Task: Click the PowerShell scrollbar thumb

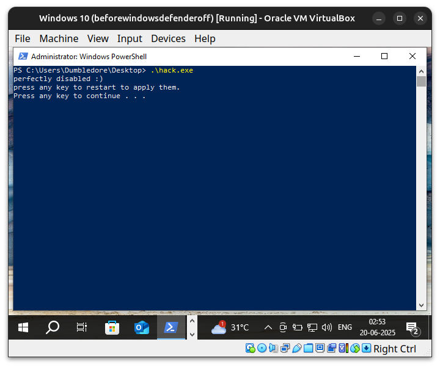Action: tap(421, 82)
